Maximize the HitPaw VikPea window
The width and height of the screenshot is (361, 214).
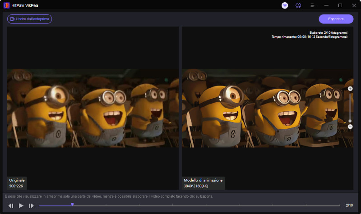click(340, 5)
